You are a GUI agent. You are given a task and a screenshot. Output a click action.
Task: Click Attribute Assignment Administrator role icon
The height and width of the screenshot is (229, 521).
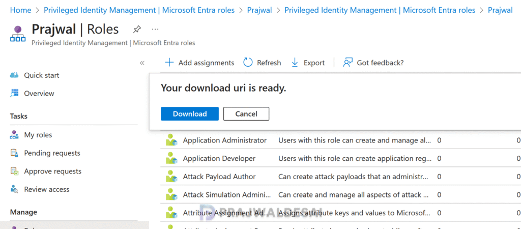pyautogui.click(x=171, y=212)
